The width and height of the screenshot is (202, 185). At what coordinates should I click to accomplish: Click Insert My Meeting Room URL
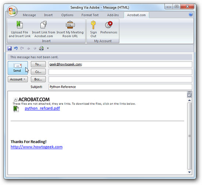click(70, 29)
